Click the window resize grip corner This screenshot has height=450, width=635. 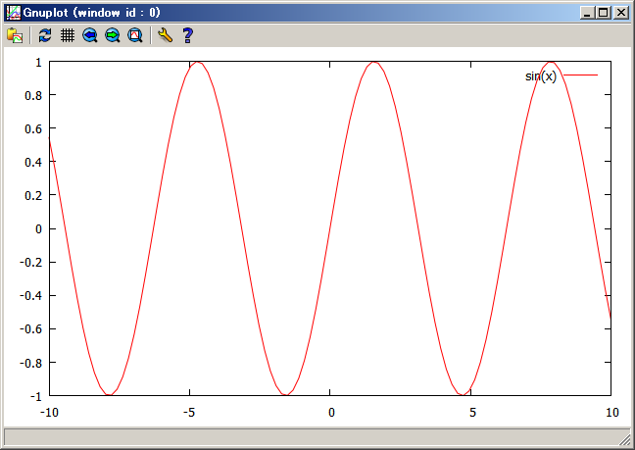coord(624,440)
